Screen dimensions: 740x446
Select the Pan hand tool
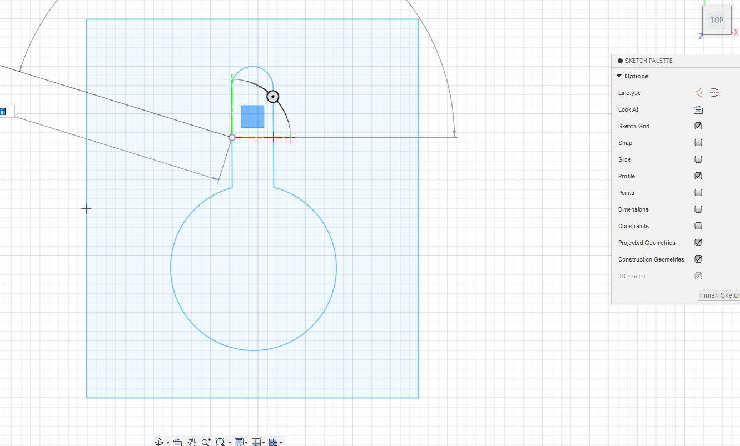click(x=192, y=442)
